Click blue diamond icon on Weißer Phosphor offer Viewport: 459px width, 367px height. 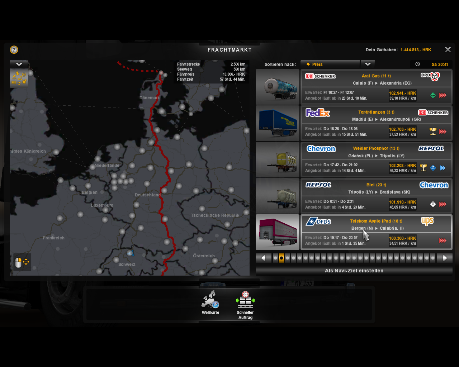(433, 168)
